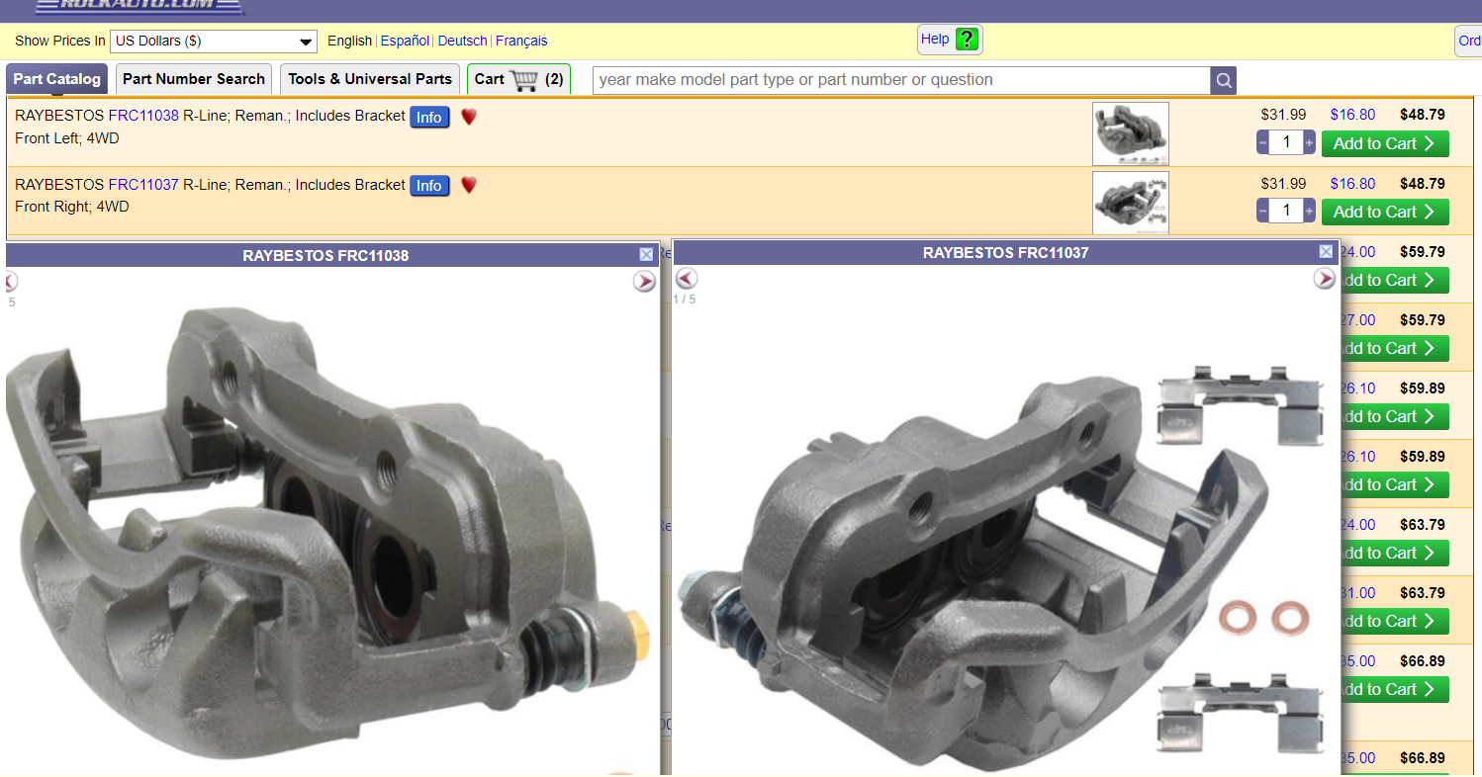
Task: Add FRC11038 Front Left caliper to cart
Action: [1385, 143]
